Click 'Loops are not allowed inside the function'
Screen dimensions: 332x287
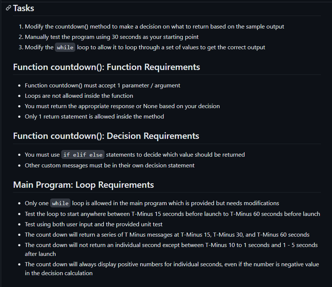(79, 96)
